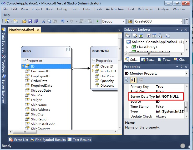Click View Designer icon in Solution Explorer
193x150 pixels.
(154, 36)
